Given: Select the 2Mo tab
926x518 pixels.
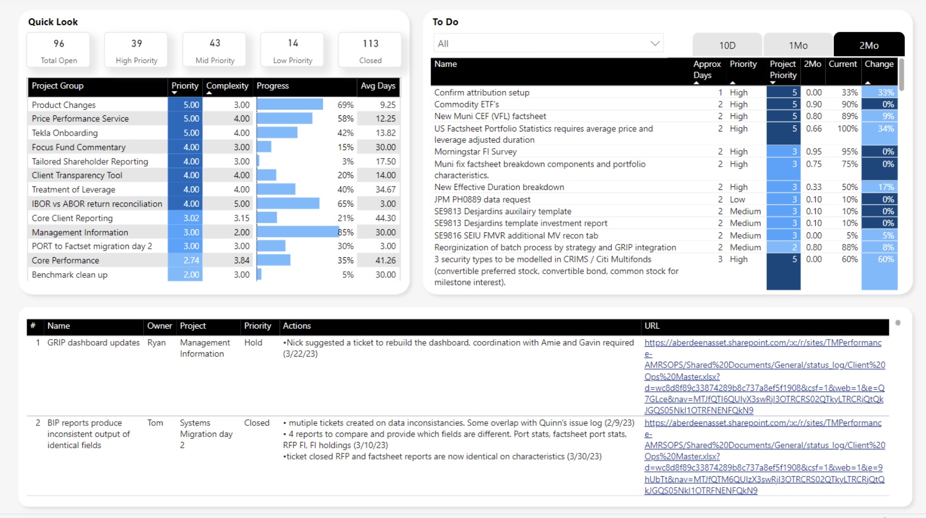Looking at the screenshot, I should coord(869,45).
